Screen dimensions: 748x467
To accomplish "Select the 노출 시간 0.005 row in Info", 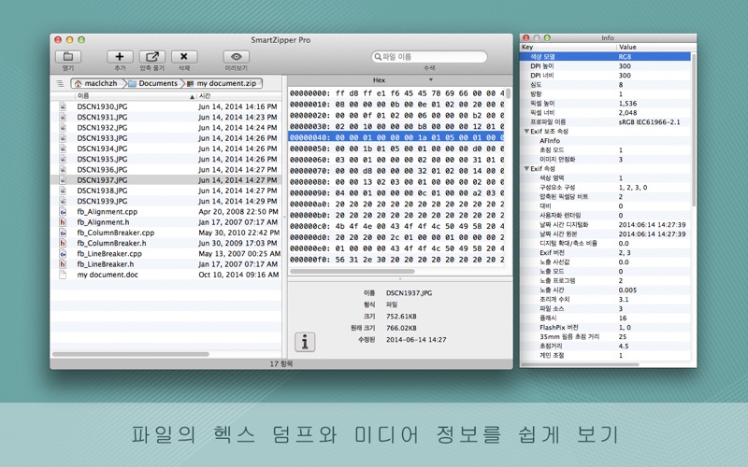I will coord(605,290).
